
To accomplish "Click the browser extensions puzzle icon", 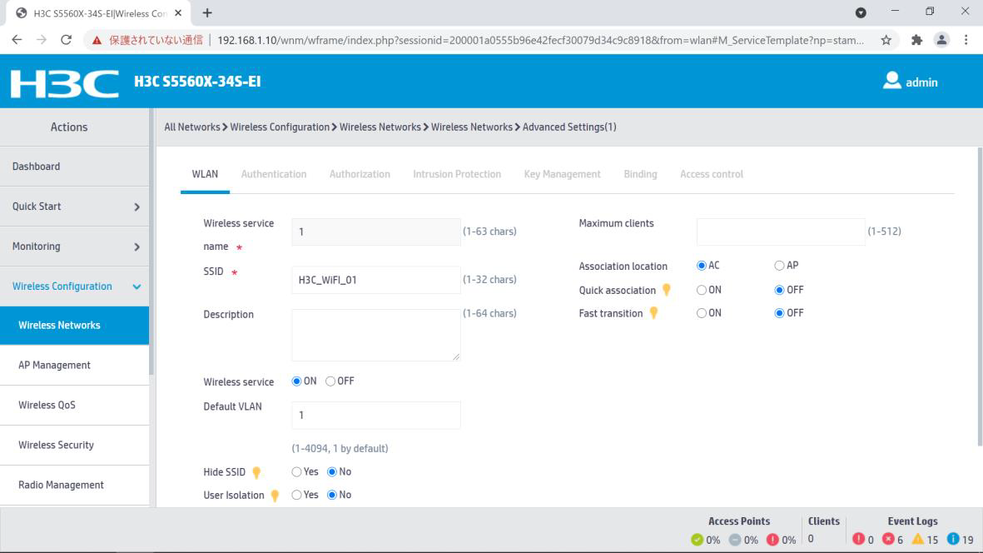I will (x=916, y=40).
